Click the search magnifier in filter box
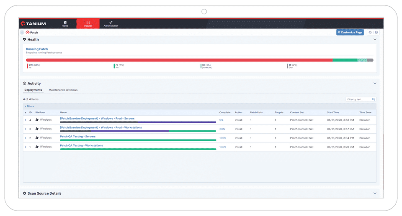The height and width of the screenshot is (216, 402). [374, 99]
